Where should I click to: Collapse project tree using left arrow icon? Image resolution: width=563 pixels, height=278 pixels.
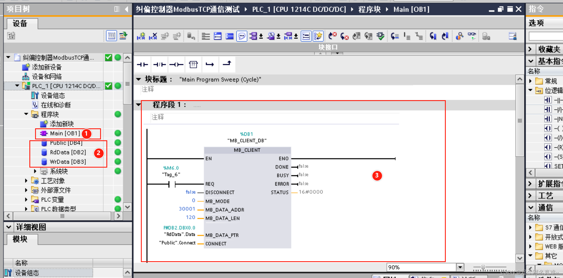[126, 9]
